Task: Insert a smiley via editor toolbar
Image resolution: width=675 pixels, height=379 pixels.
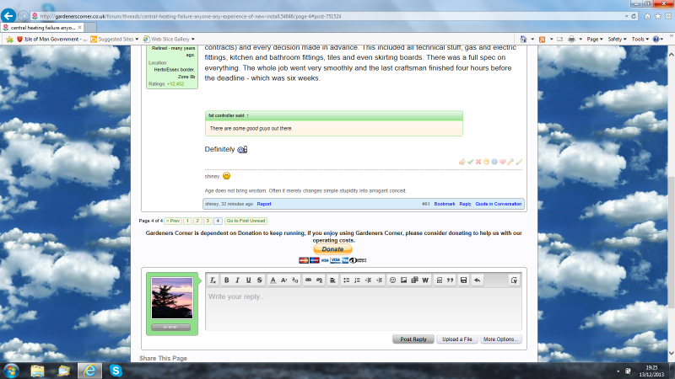Action: coord(392,280)
